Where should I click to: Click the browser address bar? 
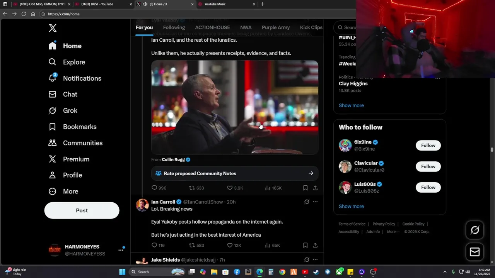(197, 14)
